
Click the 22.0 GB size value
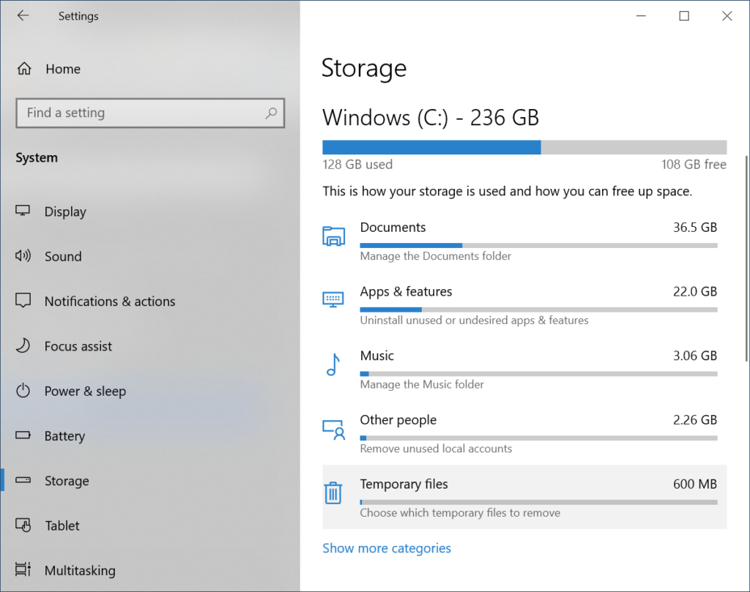[x=695, y=291]
